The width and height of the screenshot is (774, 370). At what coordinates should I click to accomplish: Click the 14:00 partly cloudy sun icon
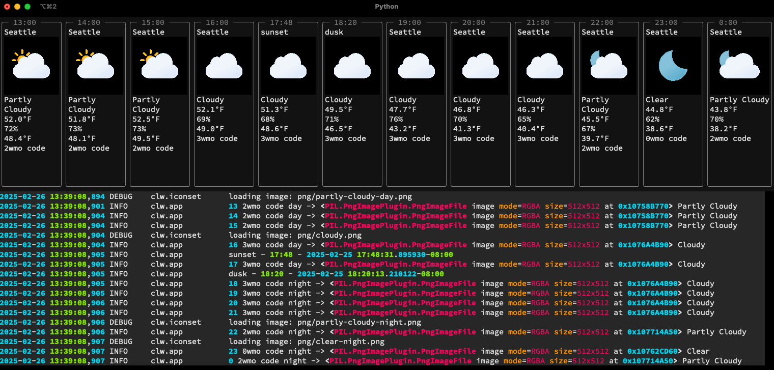click(95, 65)
